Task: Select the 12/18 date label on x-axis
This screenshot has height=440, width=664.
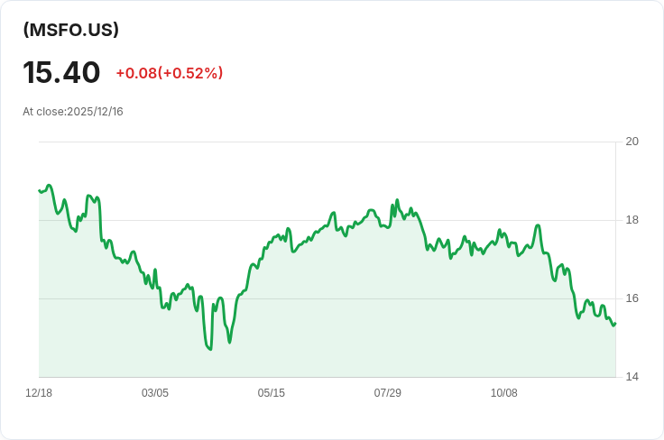Action: (39, 393)
